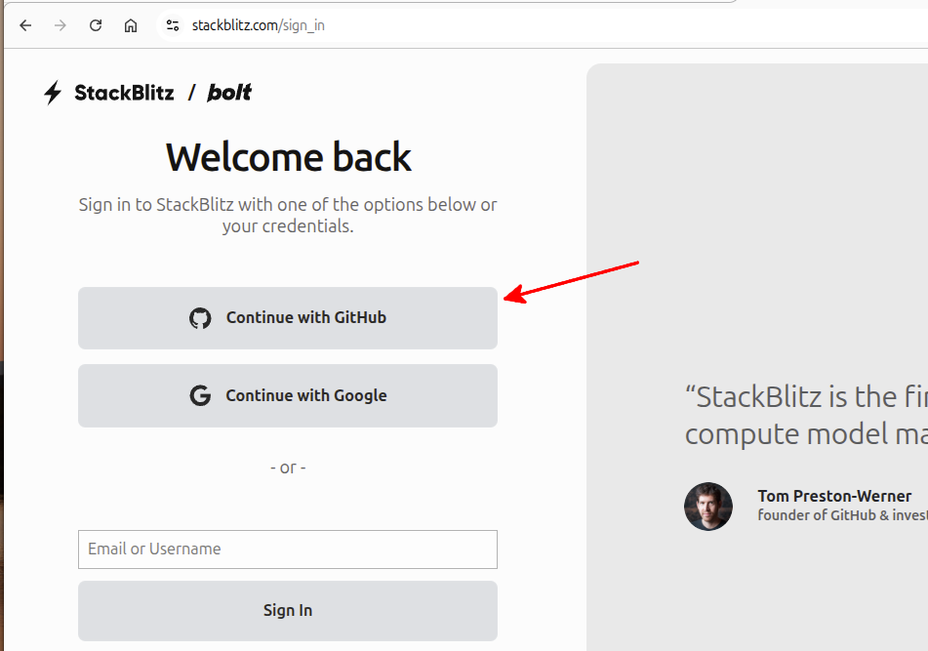Select the GitHub icon on the sign-in button
The image size is (928, 651).
click(x=200, y=317)
